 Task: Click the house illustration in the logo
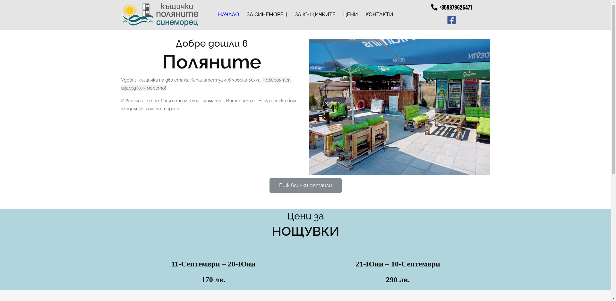pos(146,10)
